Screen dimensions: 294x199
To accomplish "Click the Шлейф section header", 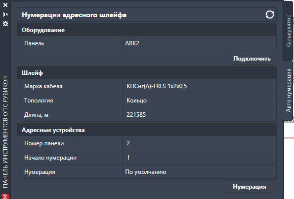I will [x=147, y=73].
